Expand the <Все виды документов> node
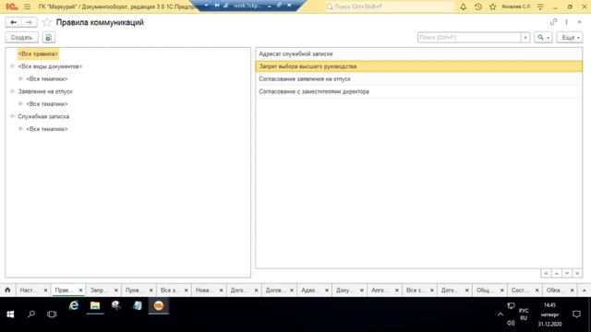The height and width of the screenshot is (332, 591). pos(12,66)
